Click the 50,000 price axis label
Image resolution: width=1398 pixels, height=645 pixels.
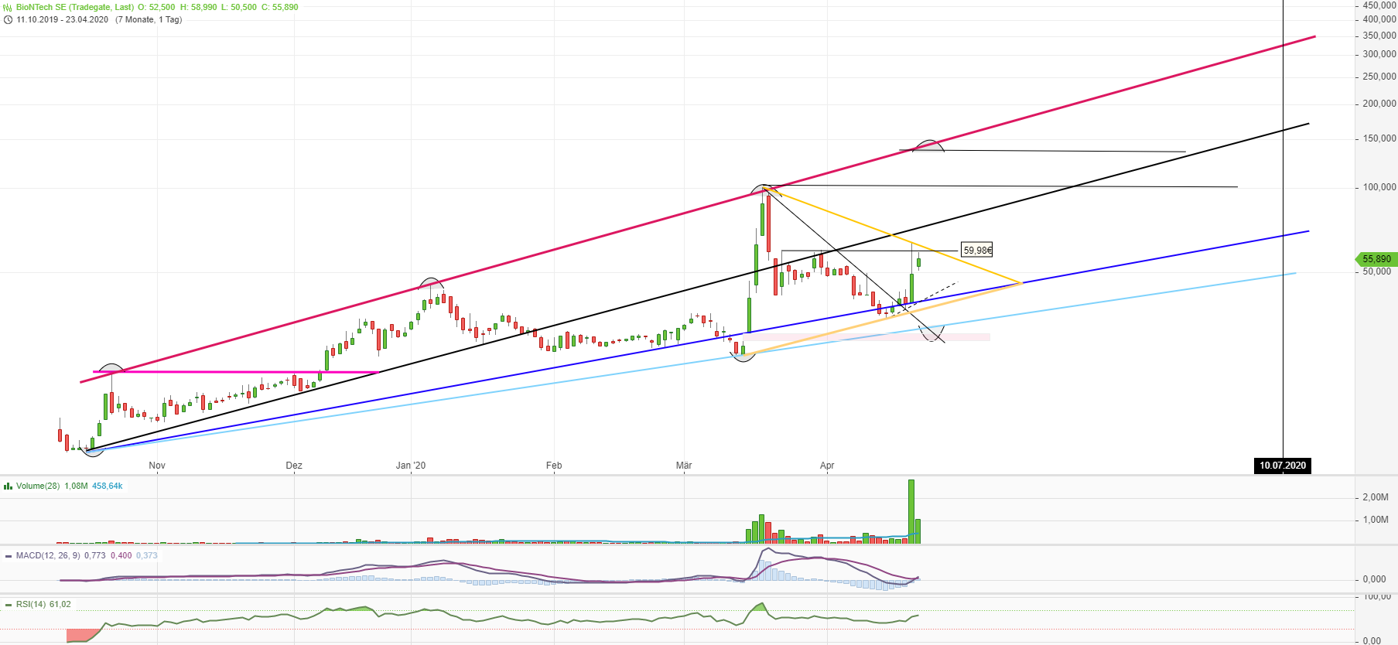point(1377,271)
